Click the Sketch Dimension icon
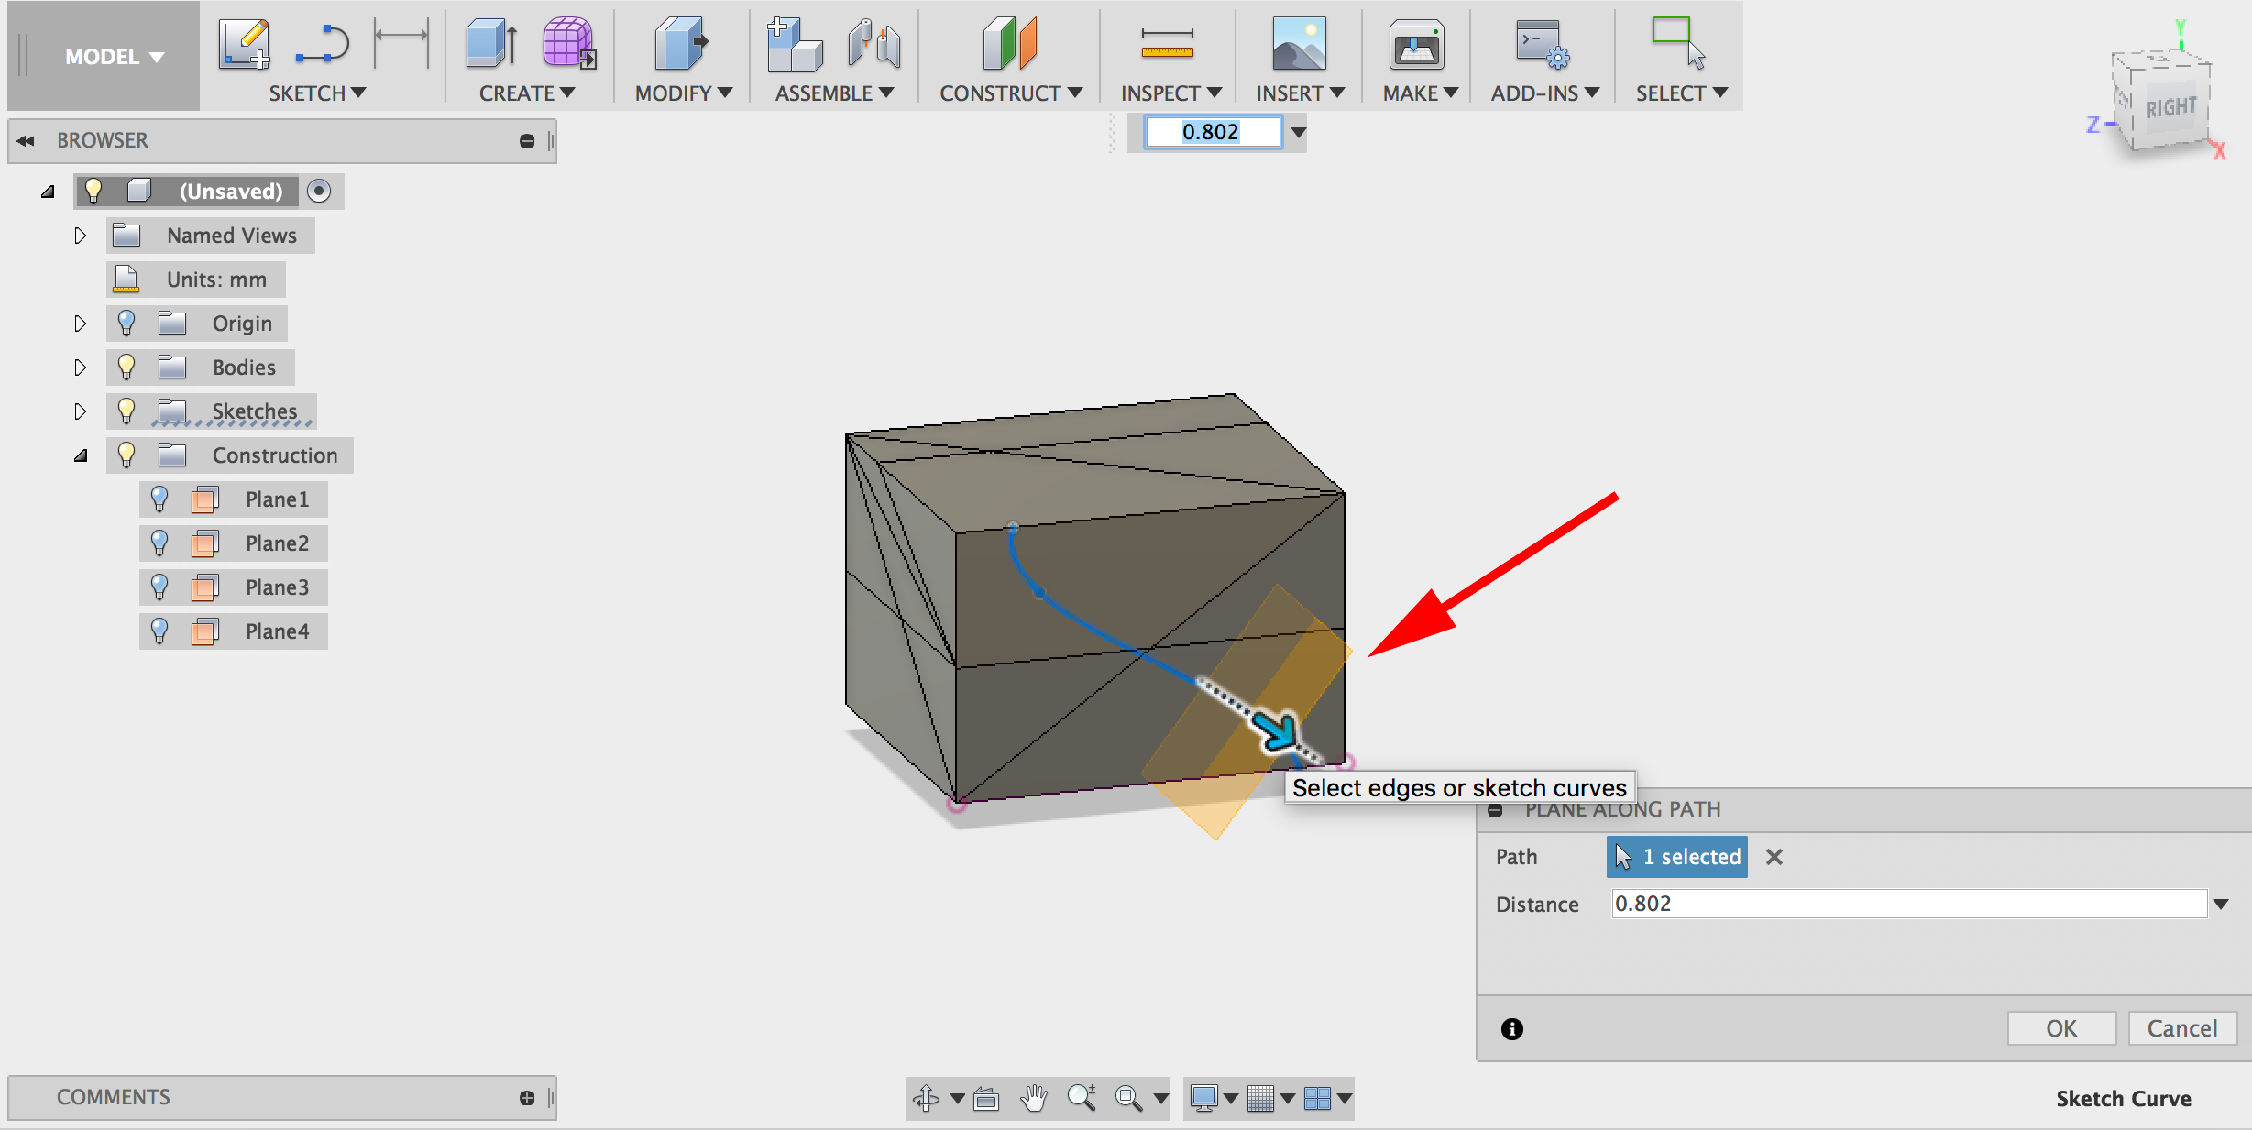The image size is (2252, 1130). 401,42
